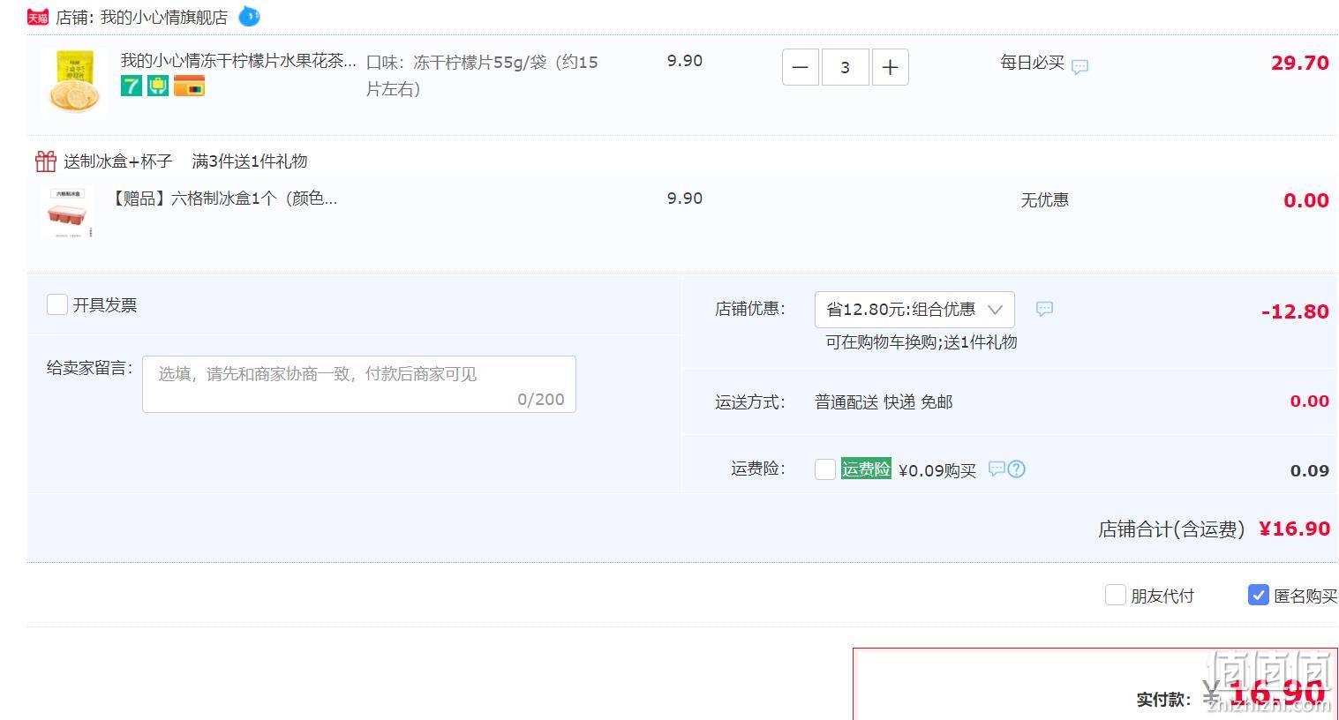Screen dimensions: 1339x720
Task: Open the blue Wangwang chat icon
Action: 249,16
